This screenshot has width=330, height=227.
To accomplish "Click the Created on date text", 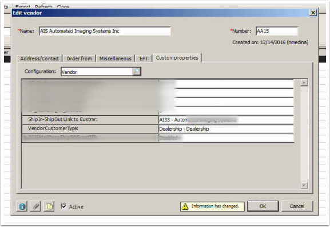I will (270, 42).
